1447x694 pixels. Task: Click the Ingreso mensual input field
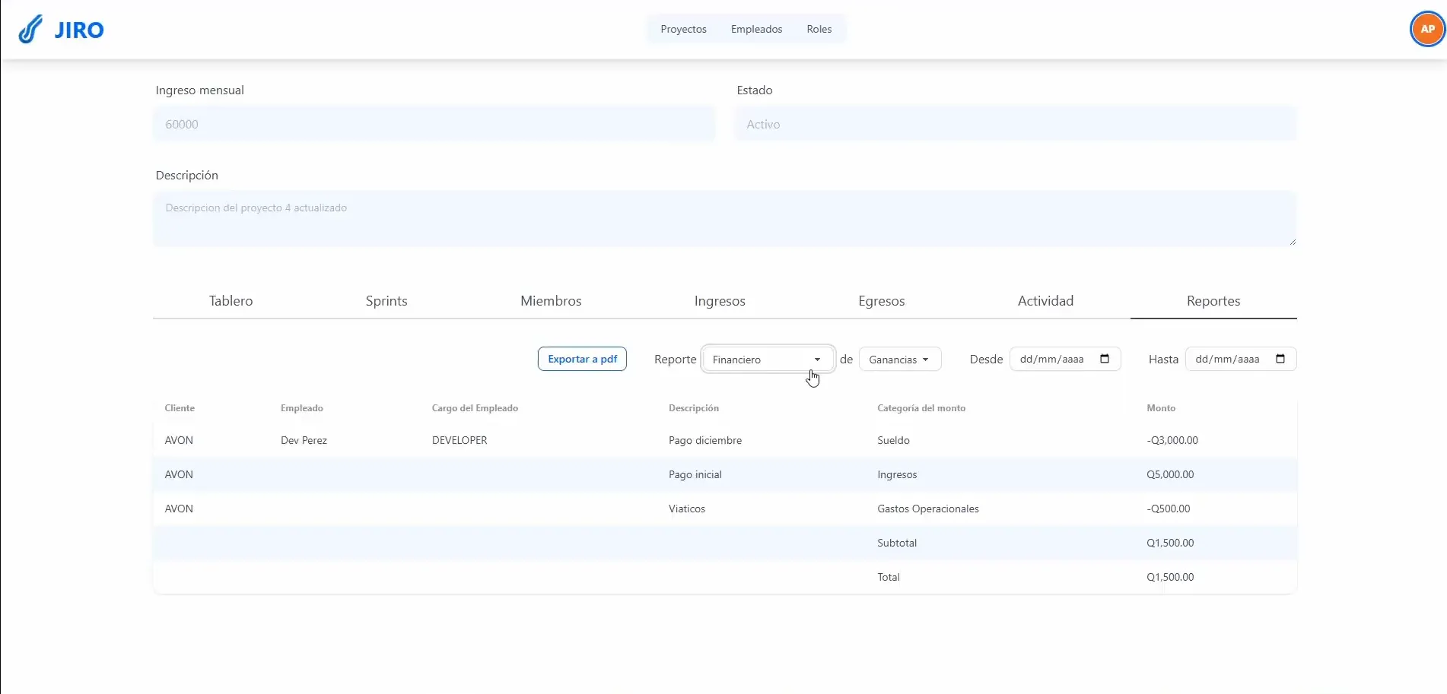[x=434, y=124]
